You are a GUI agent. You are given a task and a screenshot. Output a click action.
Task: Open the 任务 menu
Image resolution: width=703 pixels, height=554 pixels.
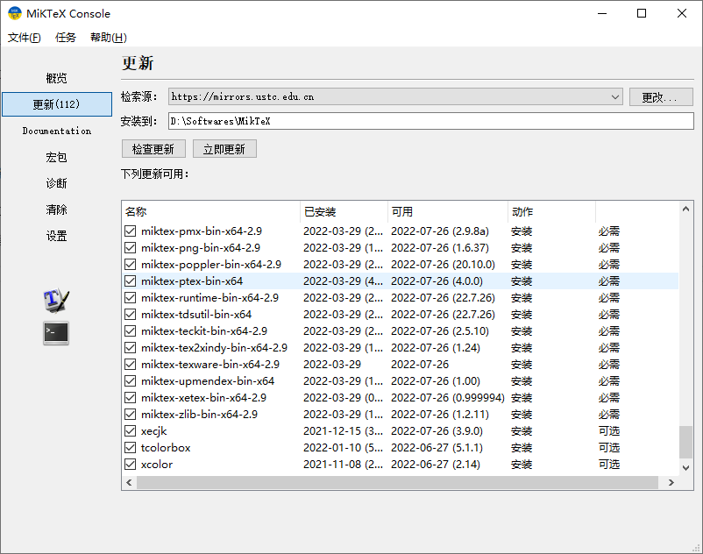pyautogui.click(x=66, y=38)
